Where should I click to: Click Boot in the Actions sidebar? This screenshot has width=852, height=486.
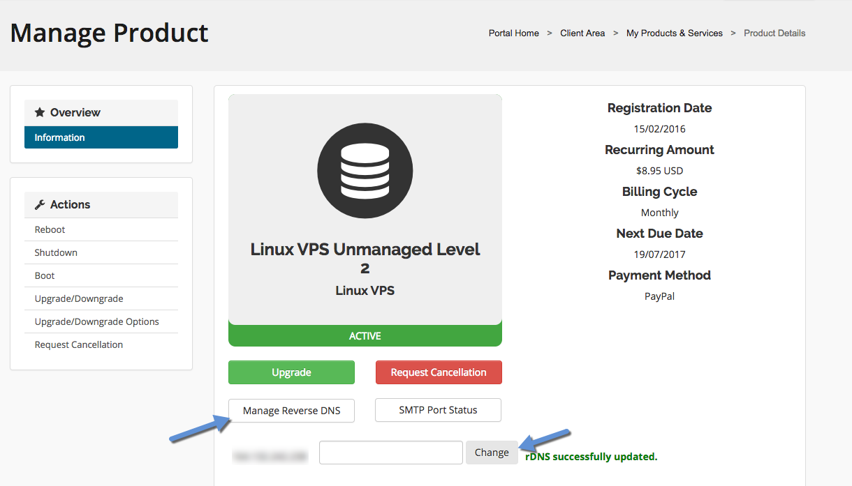point(45,275)
